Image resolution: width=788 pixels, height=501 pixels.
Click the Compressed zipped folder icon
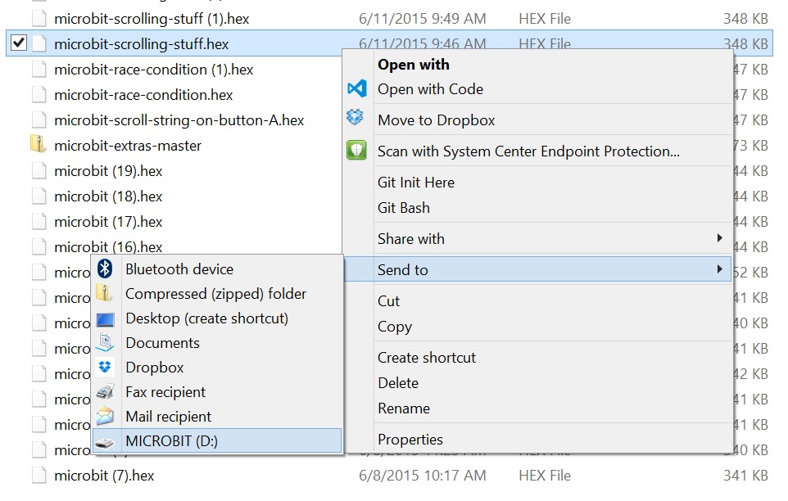(x=105, y=293)
